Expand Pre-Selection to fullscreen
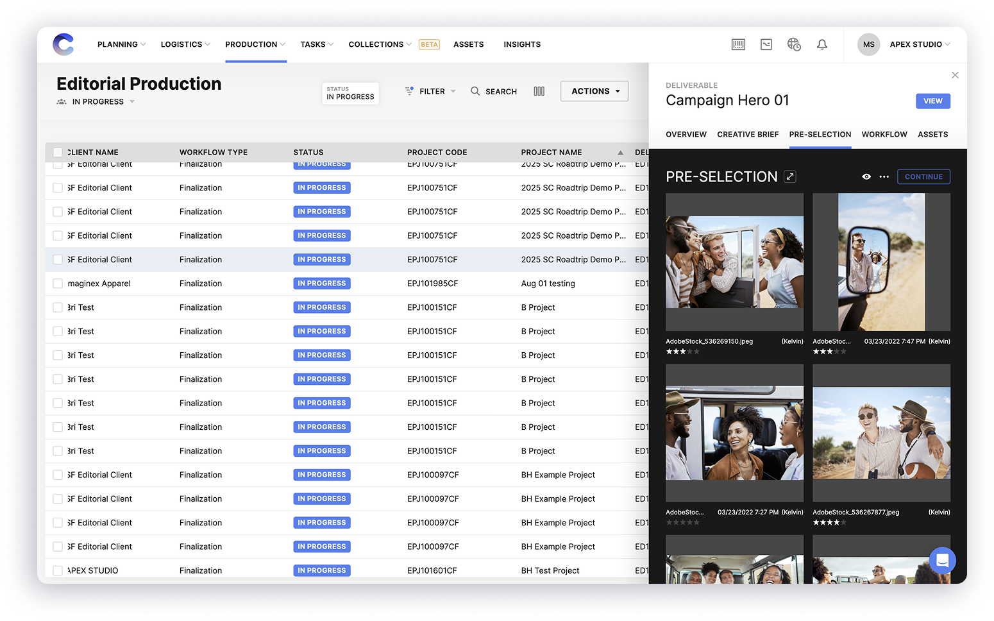The height and width of the screenshot is (621, 994). click(x=790, y=176)
